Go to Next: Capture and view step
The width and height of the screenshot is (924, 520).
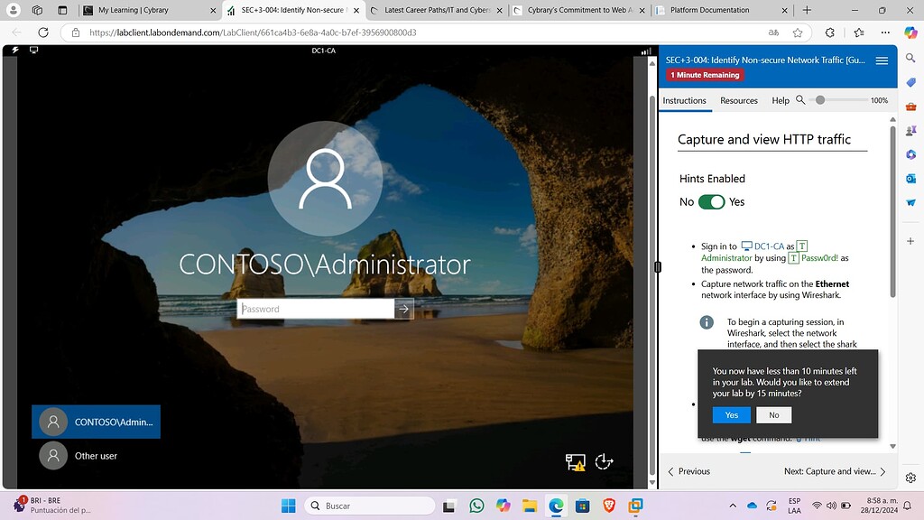(x=835, y=471)
